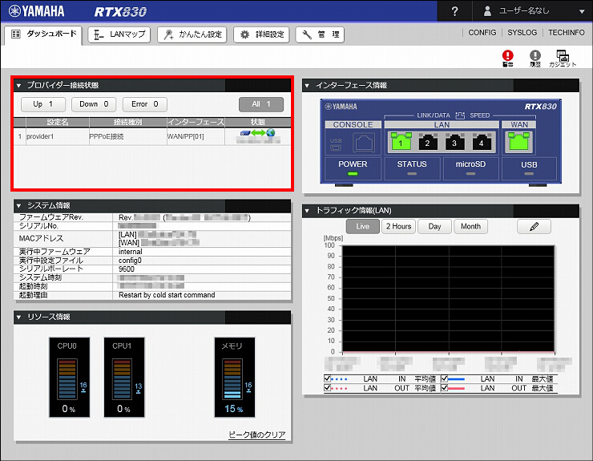Click the 'internal' firmware value
Screen dimensions: 593x461
point(131,252)
